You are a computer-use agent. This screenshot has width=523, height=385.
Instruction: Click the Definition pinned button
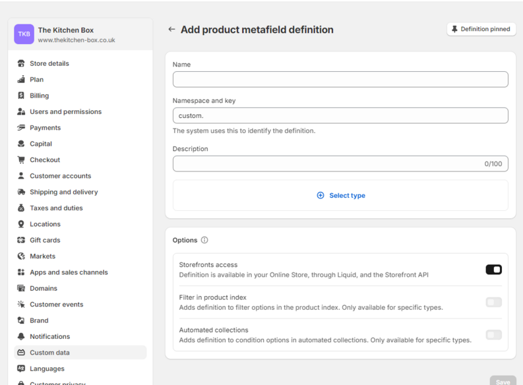(481, 29)
